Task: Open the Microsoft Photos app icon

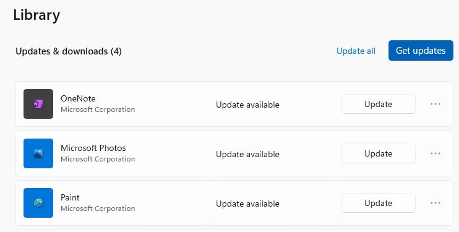Action: tap(38, 153)
